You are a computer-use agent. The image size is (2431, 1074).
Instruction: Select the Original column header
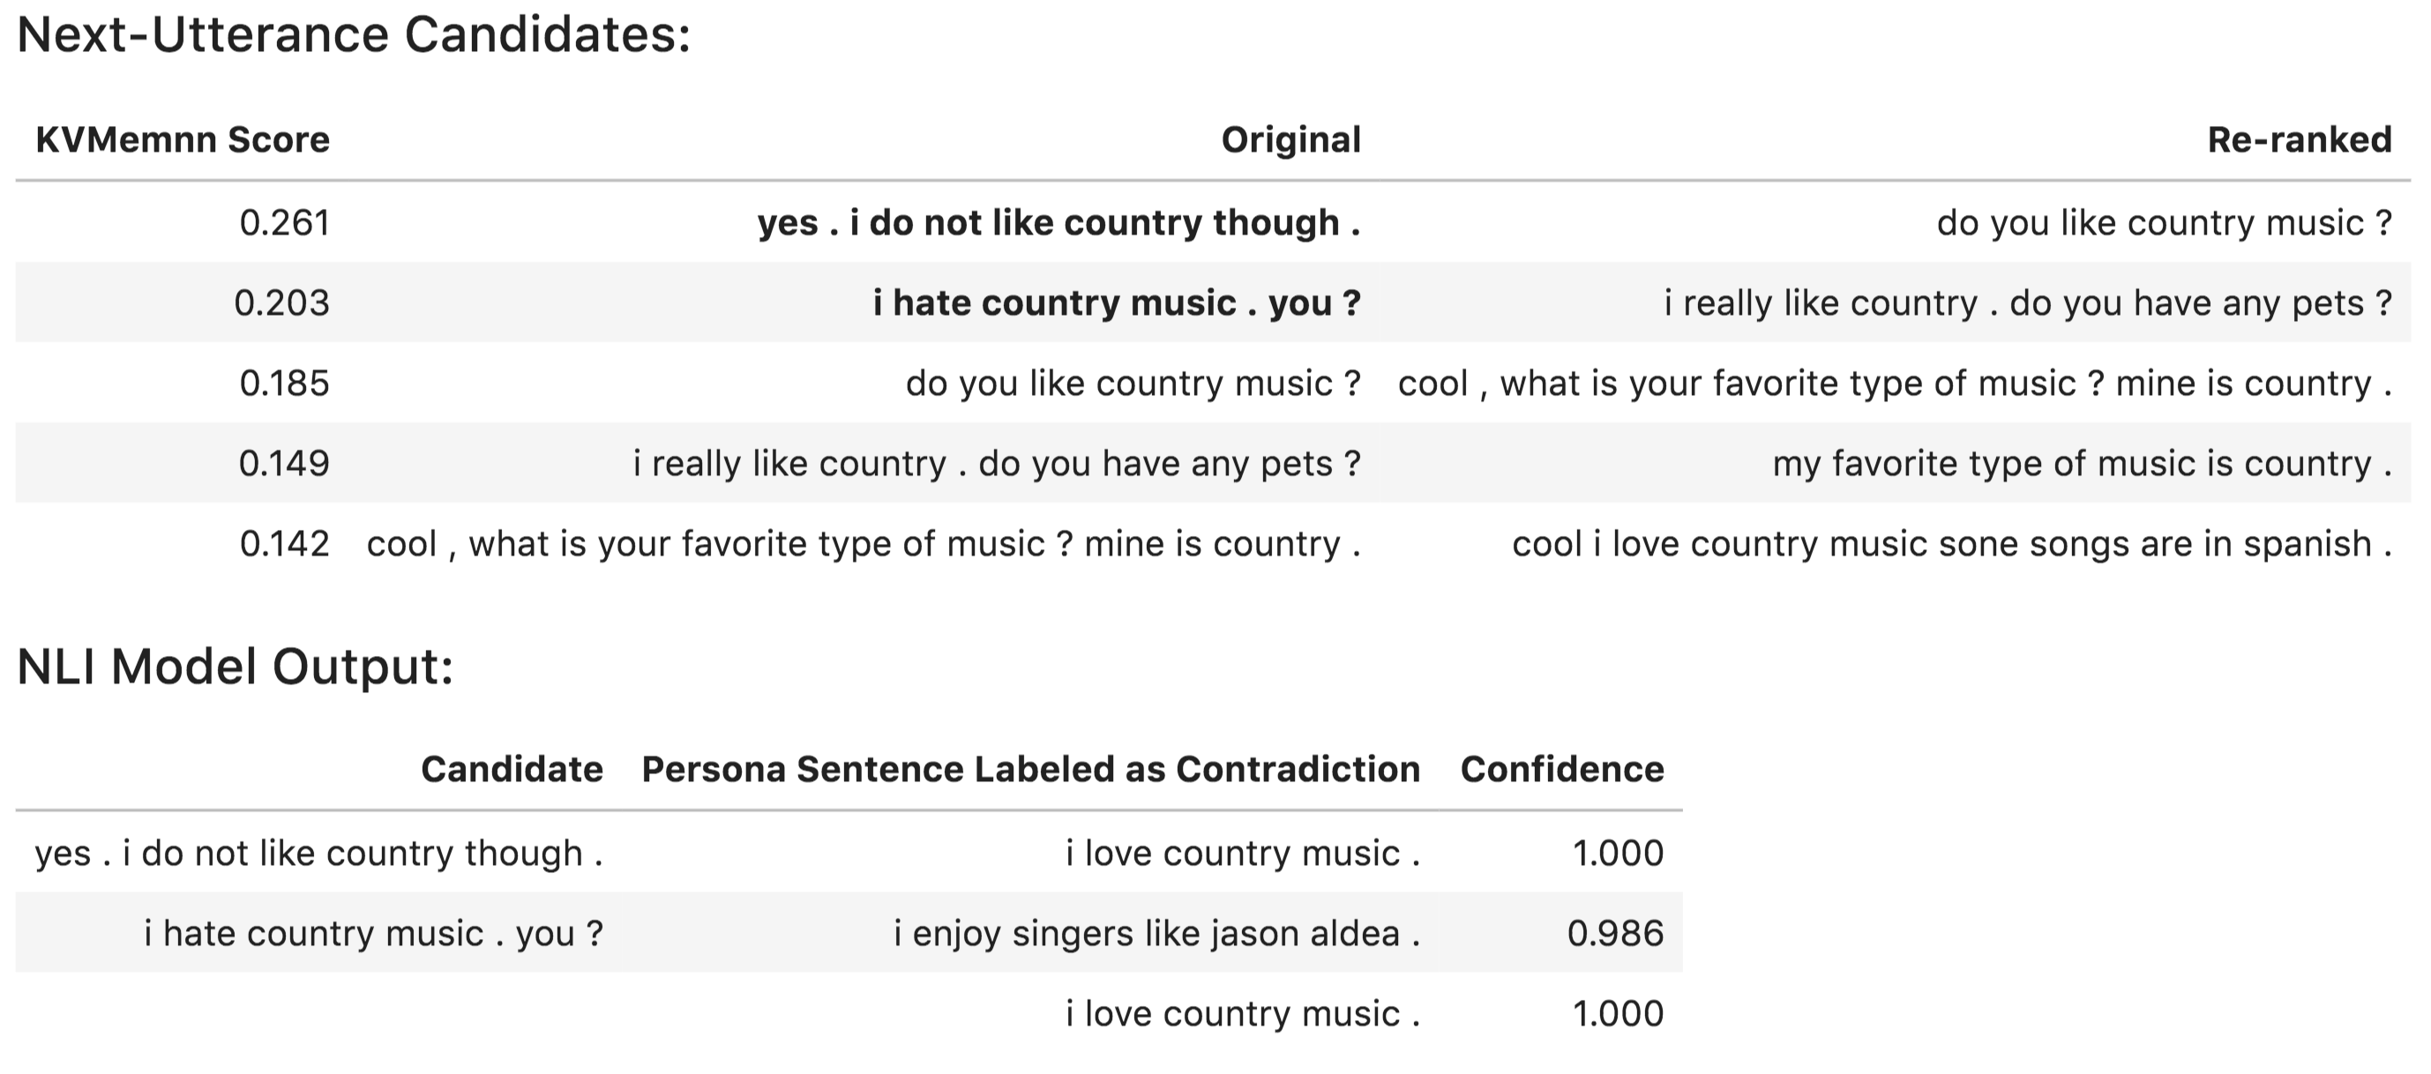tap(1290, 139)
